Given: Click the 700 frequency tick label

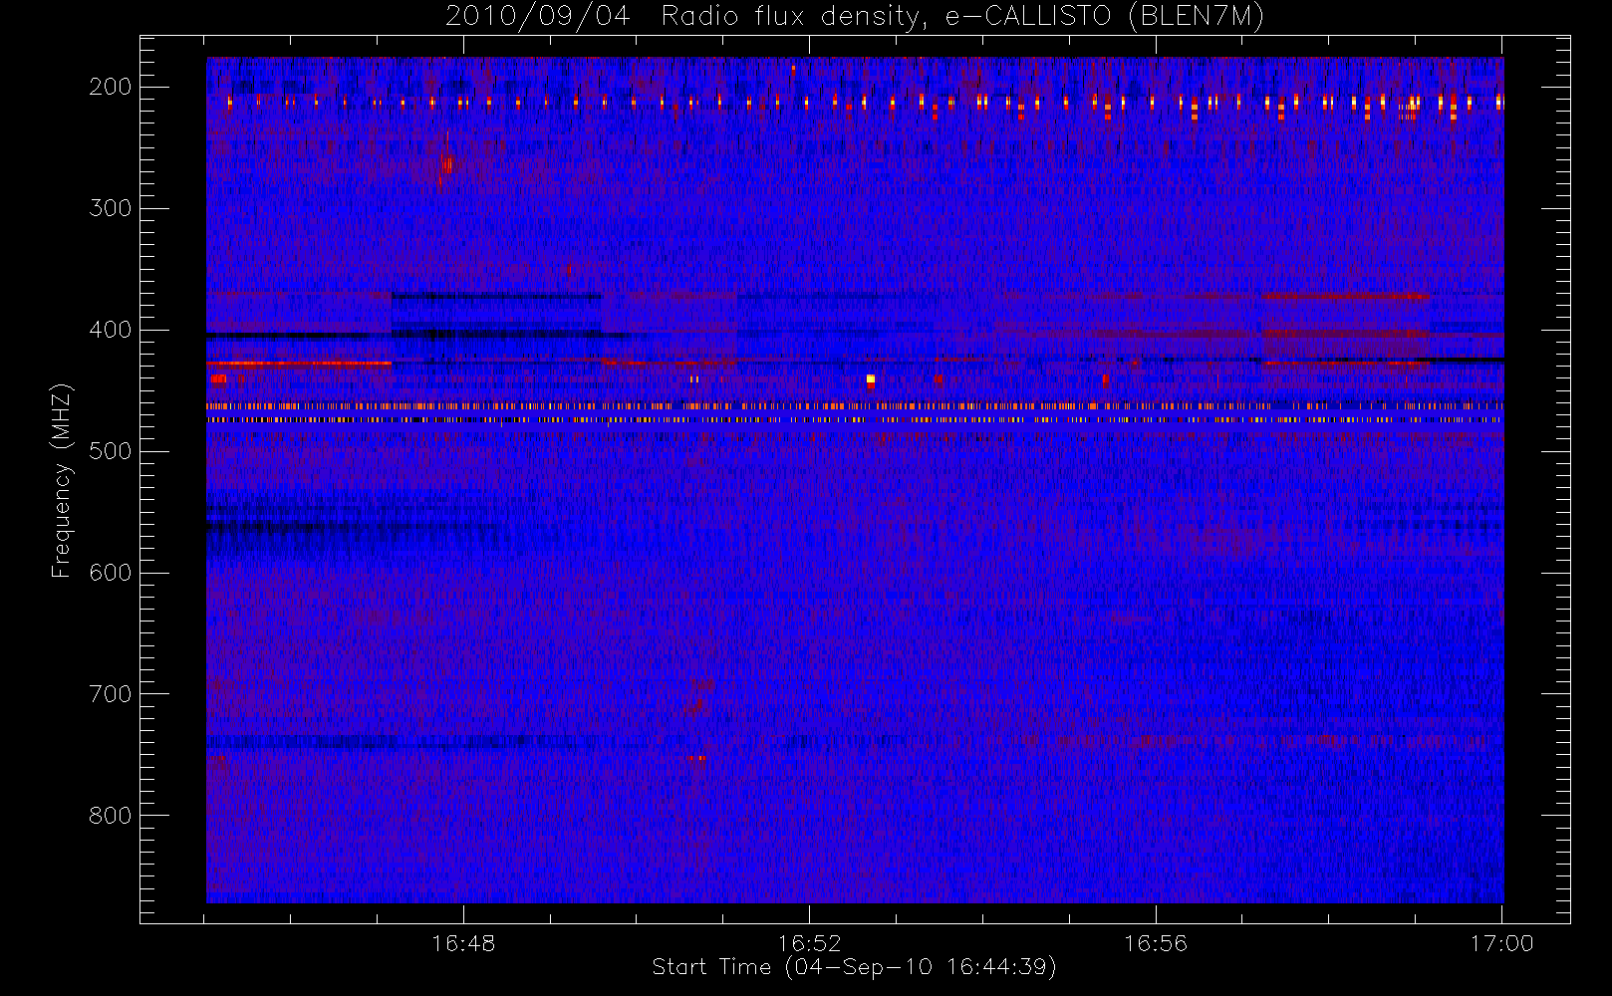Looking at the screenshot, I should click(111, 694).
